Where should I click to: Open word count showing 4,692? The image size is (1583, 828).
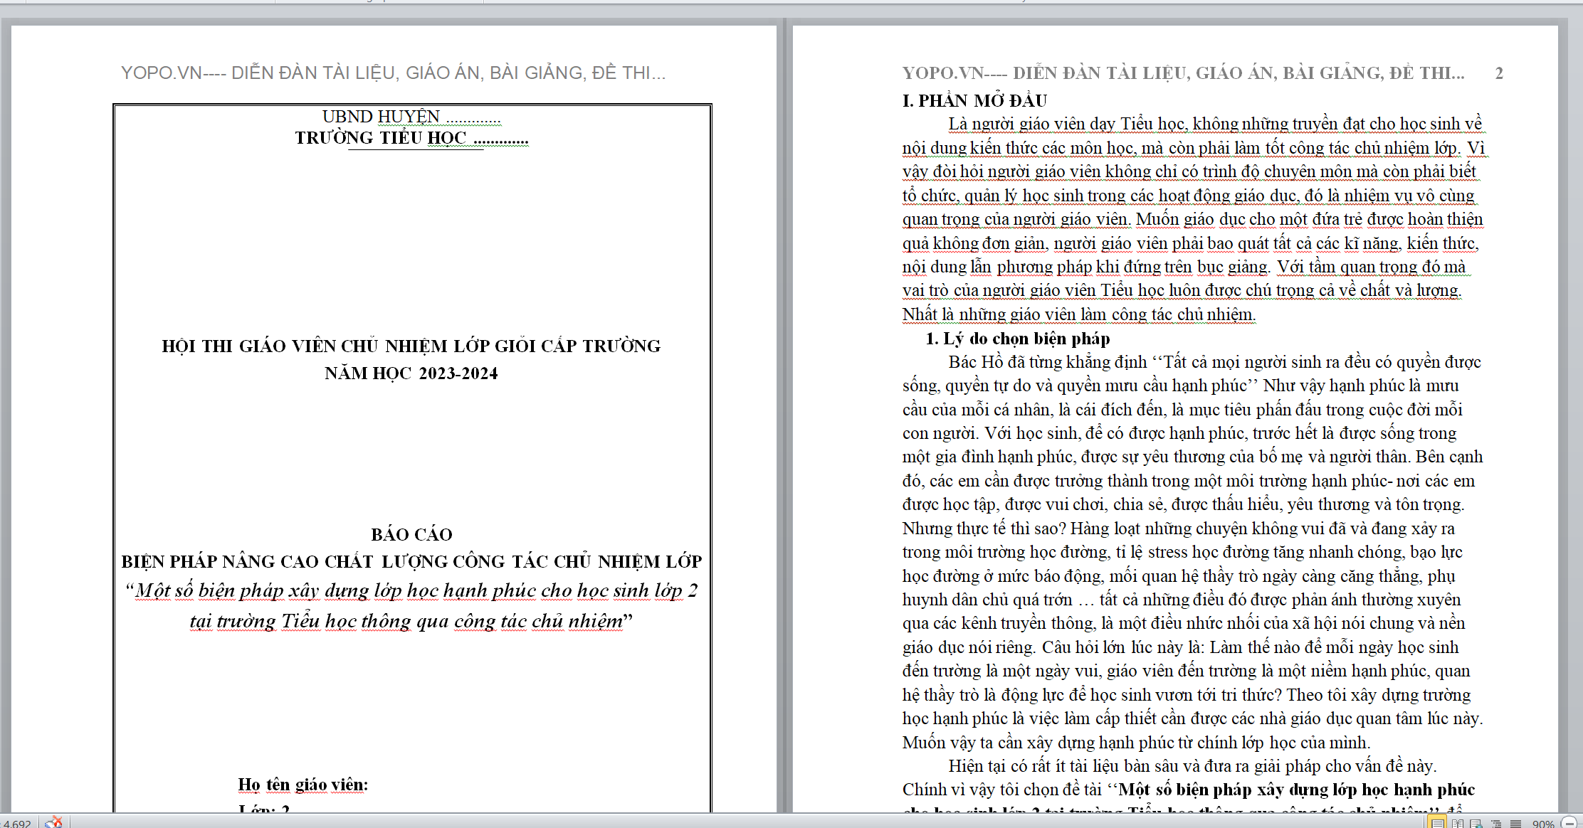click(x=16, y=824)
